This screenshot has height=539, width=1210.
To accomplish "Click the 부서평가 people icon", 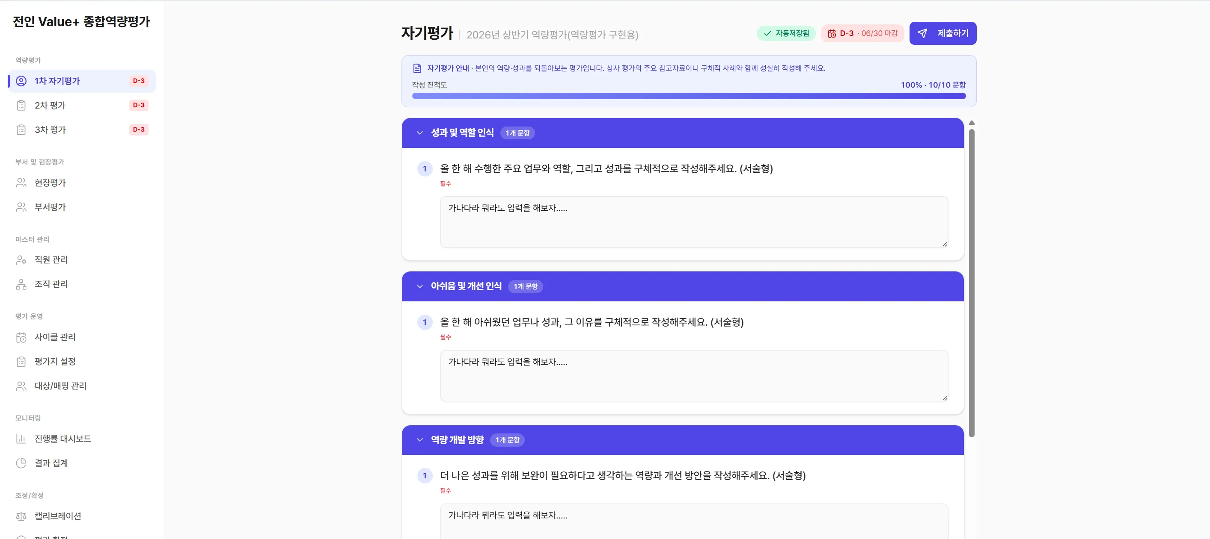I will click(21, 207).
